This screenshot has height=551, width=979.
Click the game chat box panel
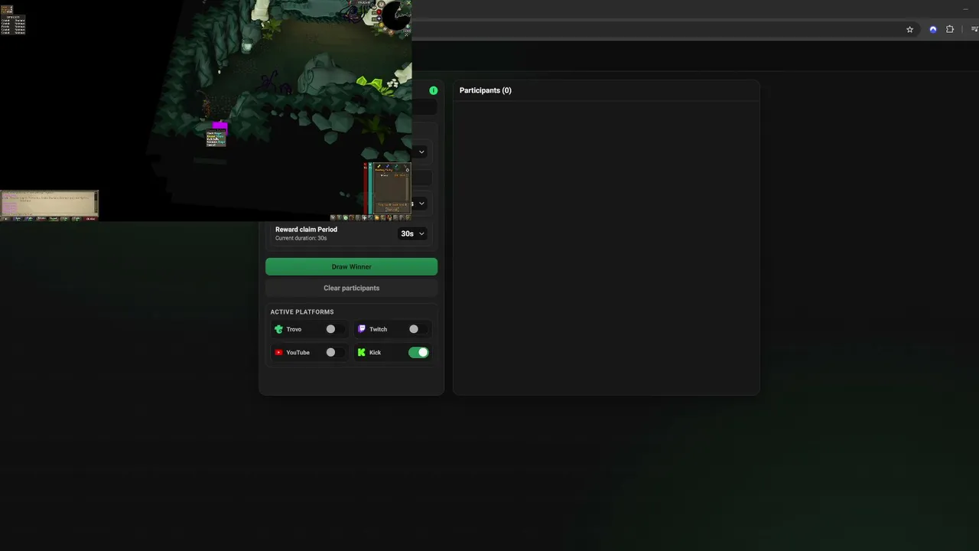tap(49, 204)
